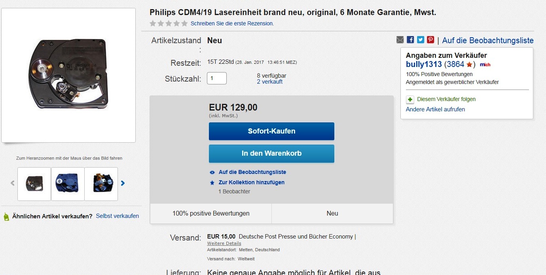
Task: Share listing on Pinterest icon
Action: 430,40
